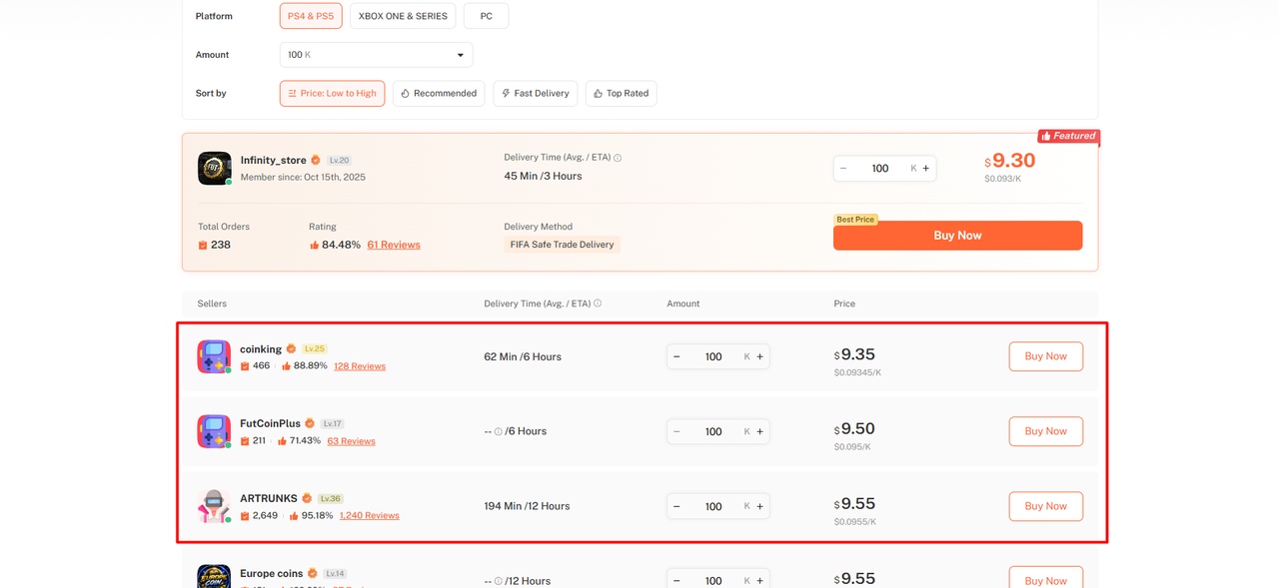Viewport: 1279px width, 588px height.
Task: Click the info icon beside featured Delivery Time
Action: (x=618, y=158)
